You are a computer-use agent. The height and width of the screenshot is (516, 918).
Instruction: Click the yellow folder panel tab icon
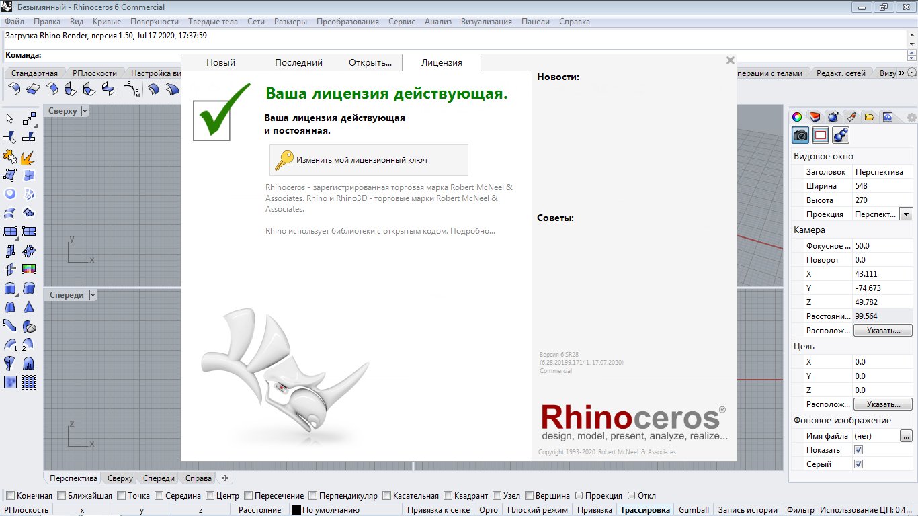coord(870,116)
